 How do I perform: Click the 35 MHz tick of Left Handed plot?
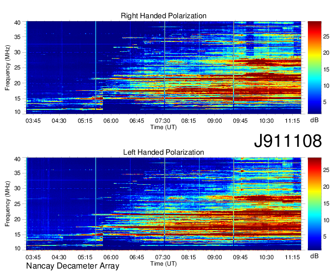(18, 173)
